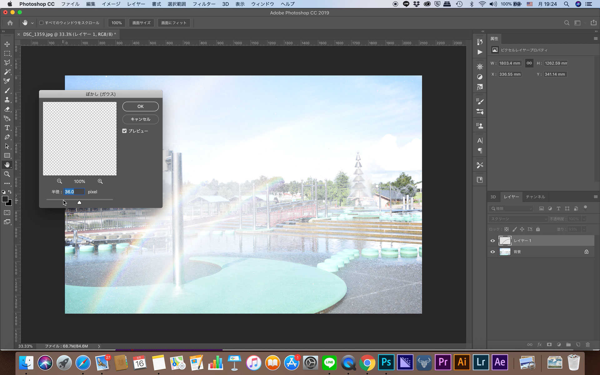Screen dimensions: 600x375
Task: Confirm Gaussian blur with OK
Action: click(x=140, y=107)
